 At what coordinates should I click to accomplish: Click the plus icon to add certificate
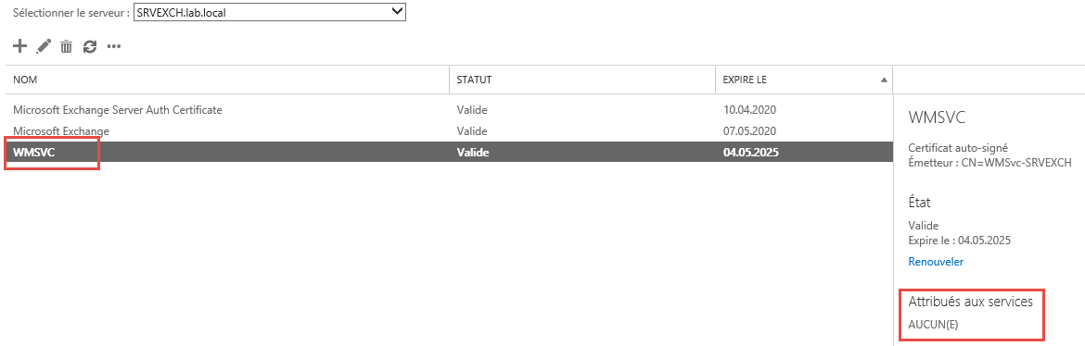coord(20,46)
